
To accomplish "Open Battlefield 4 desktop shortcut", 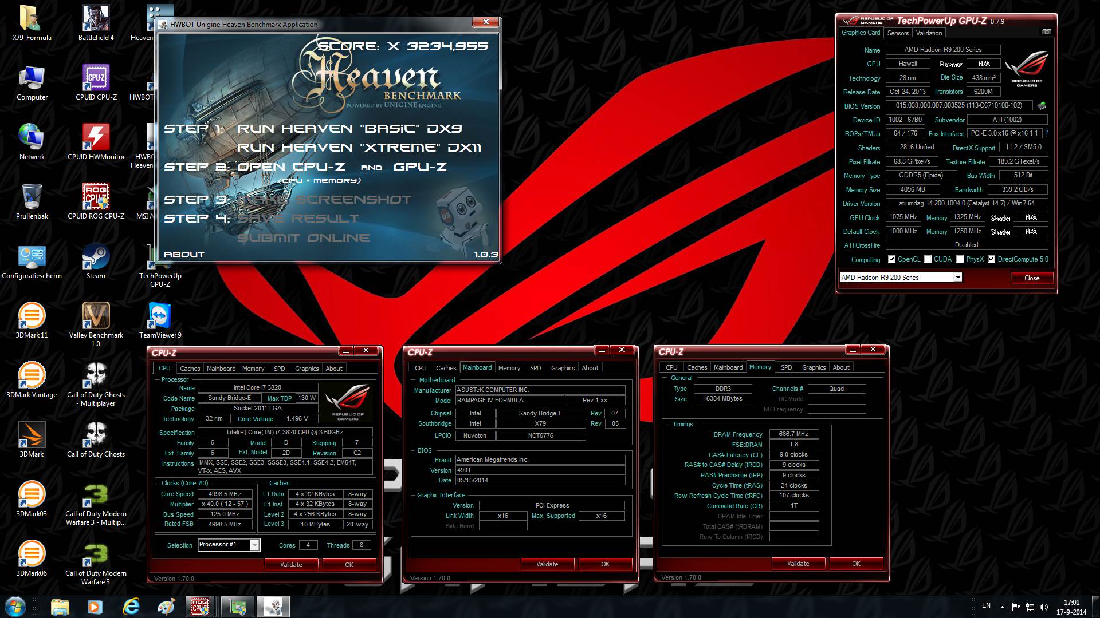I will [x=96, y=23].
